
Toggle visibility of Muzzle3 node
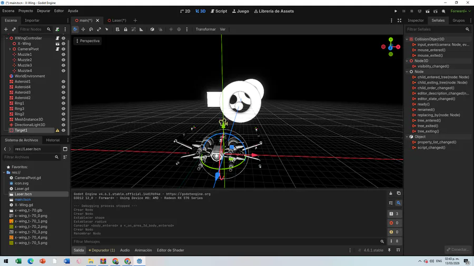[x=64, y=65]
